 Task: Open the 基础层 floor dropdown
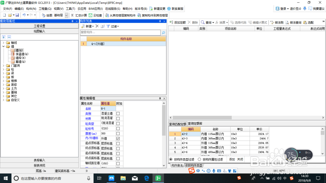tap(66, 15)
